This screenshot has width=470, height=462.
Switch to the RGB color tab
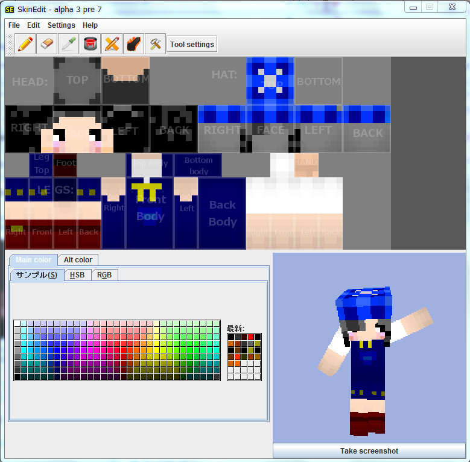pos(104,275)
